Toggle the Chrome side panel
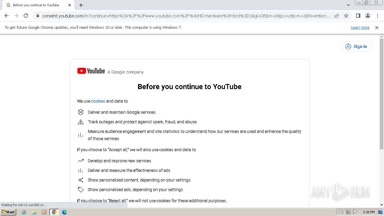The height and width of the screenshot is (216, 384). coord(358,16)
